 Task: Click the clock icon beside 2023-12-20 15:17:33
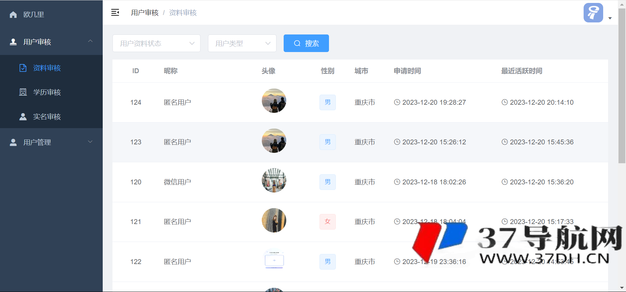click(x=505, y=221)
